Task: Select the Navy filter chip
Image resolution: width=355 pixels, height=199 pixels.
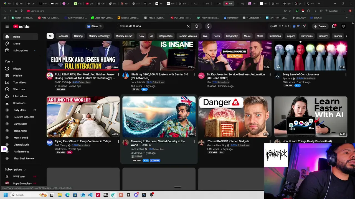Action: click(x=141, y=36)
